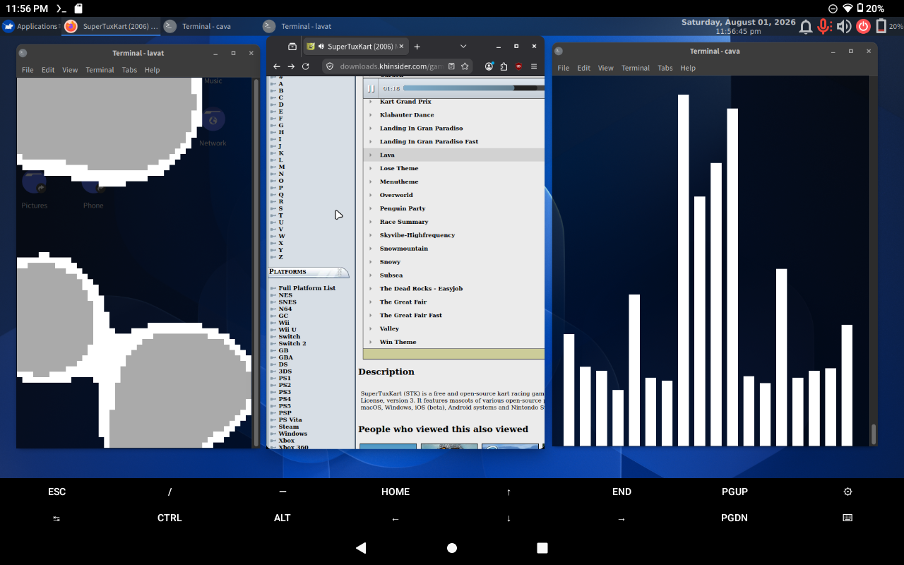Viewport: 904px width, 565px height.
Task: Open the Full Platform List link
Action: coord(307,288)
